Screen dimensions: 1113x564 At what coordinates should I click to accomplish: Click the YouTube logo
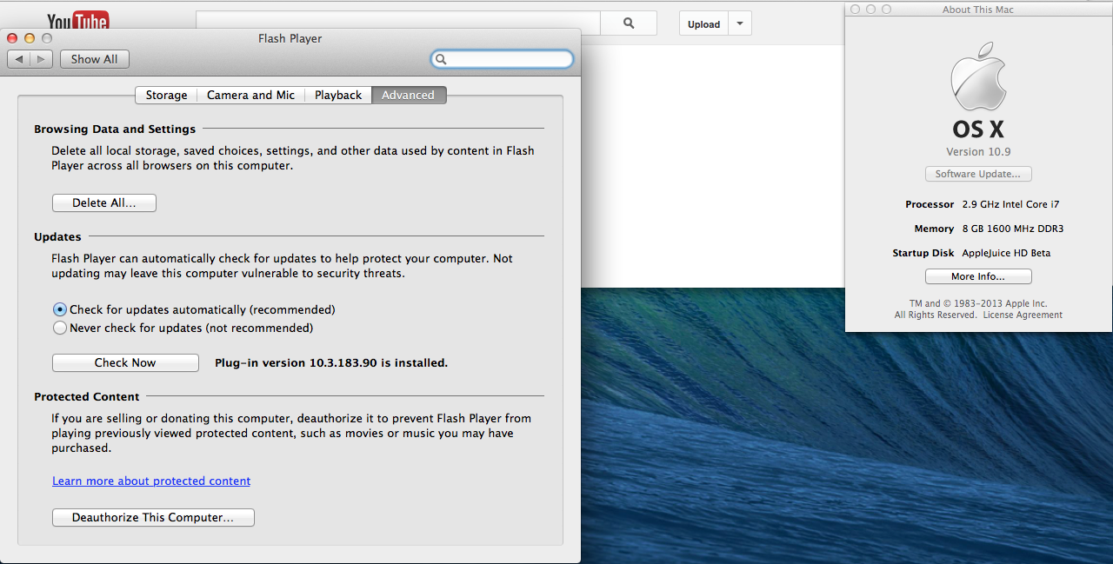tap(78, 20)
